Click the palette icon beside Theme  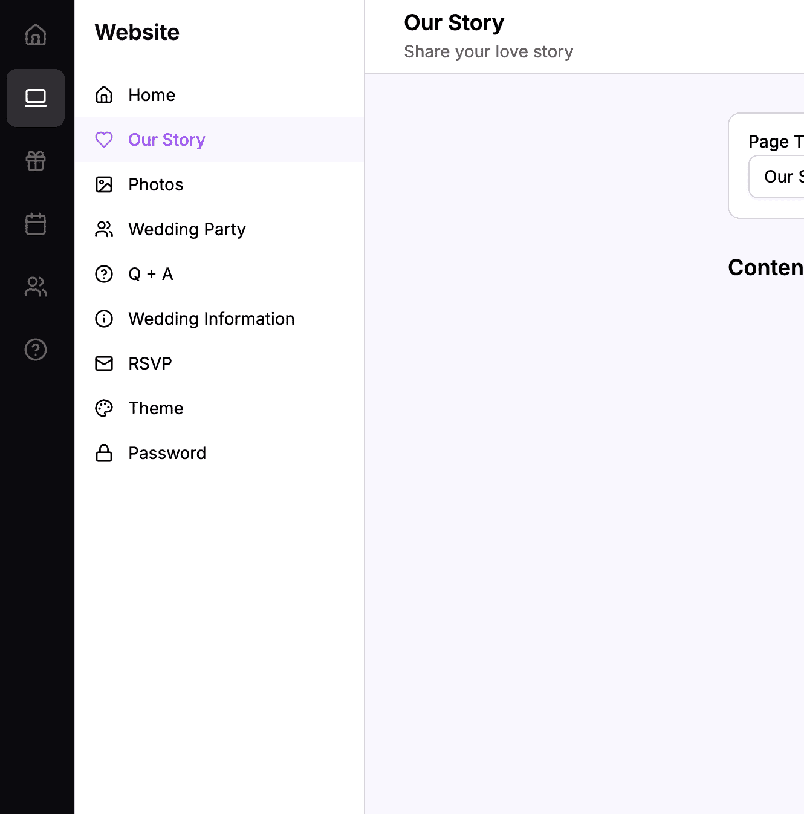[104, 408]
